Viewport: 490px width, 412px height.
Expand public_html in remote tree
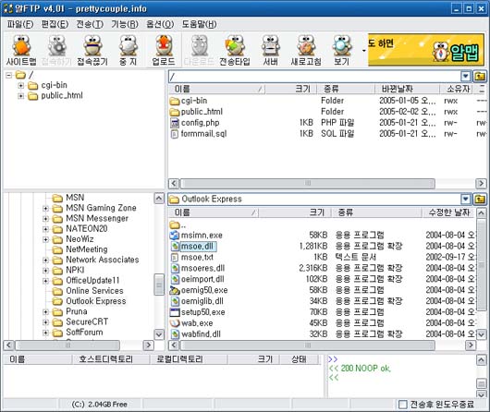[20, 96]
